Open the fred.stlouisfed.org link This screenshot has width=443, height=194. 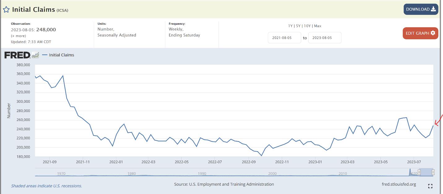[x=399, y=184]
